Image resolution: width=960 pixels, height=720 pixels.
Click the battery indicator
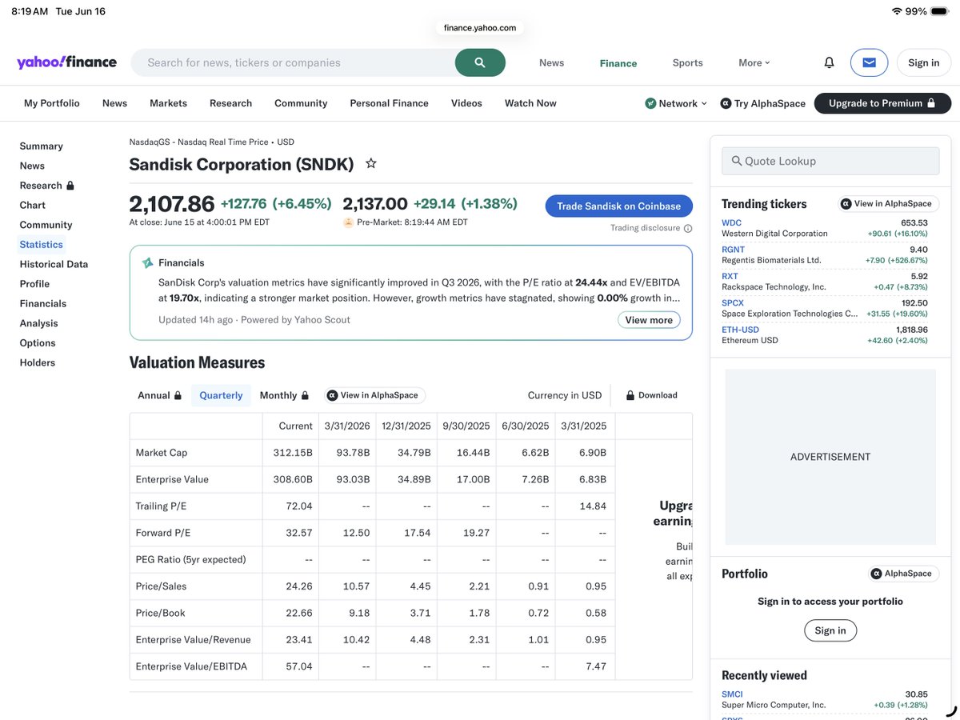click(939, 11)
